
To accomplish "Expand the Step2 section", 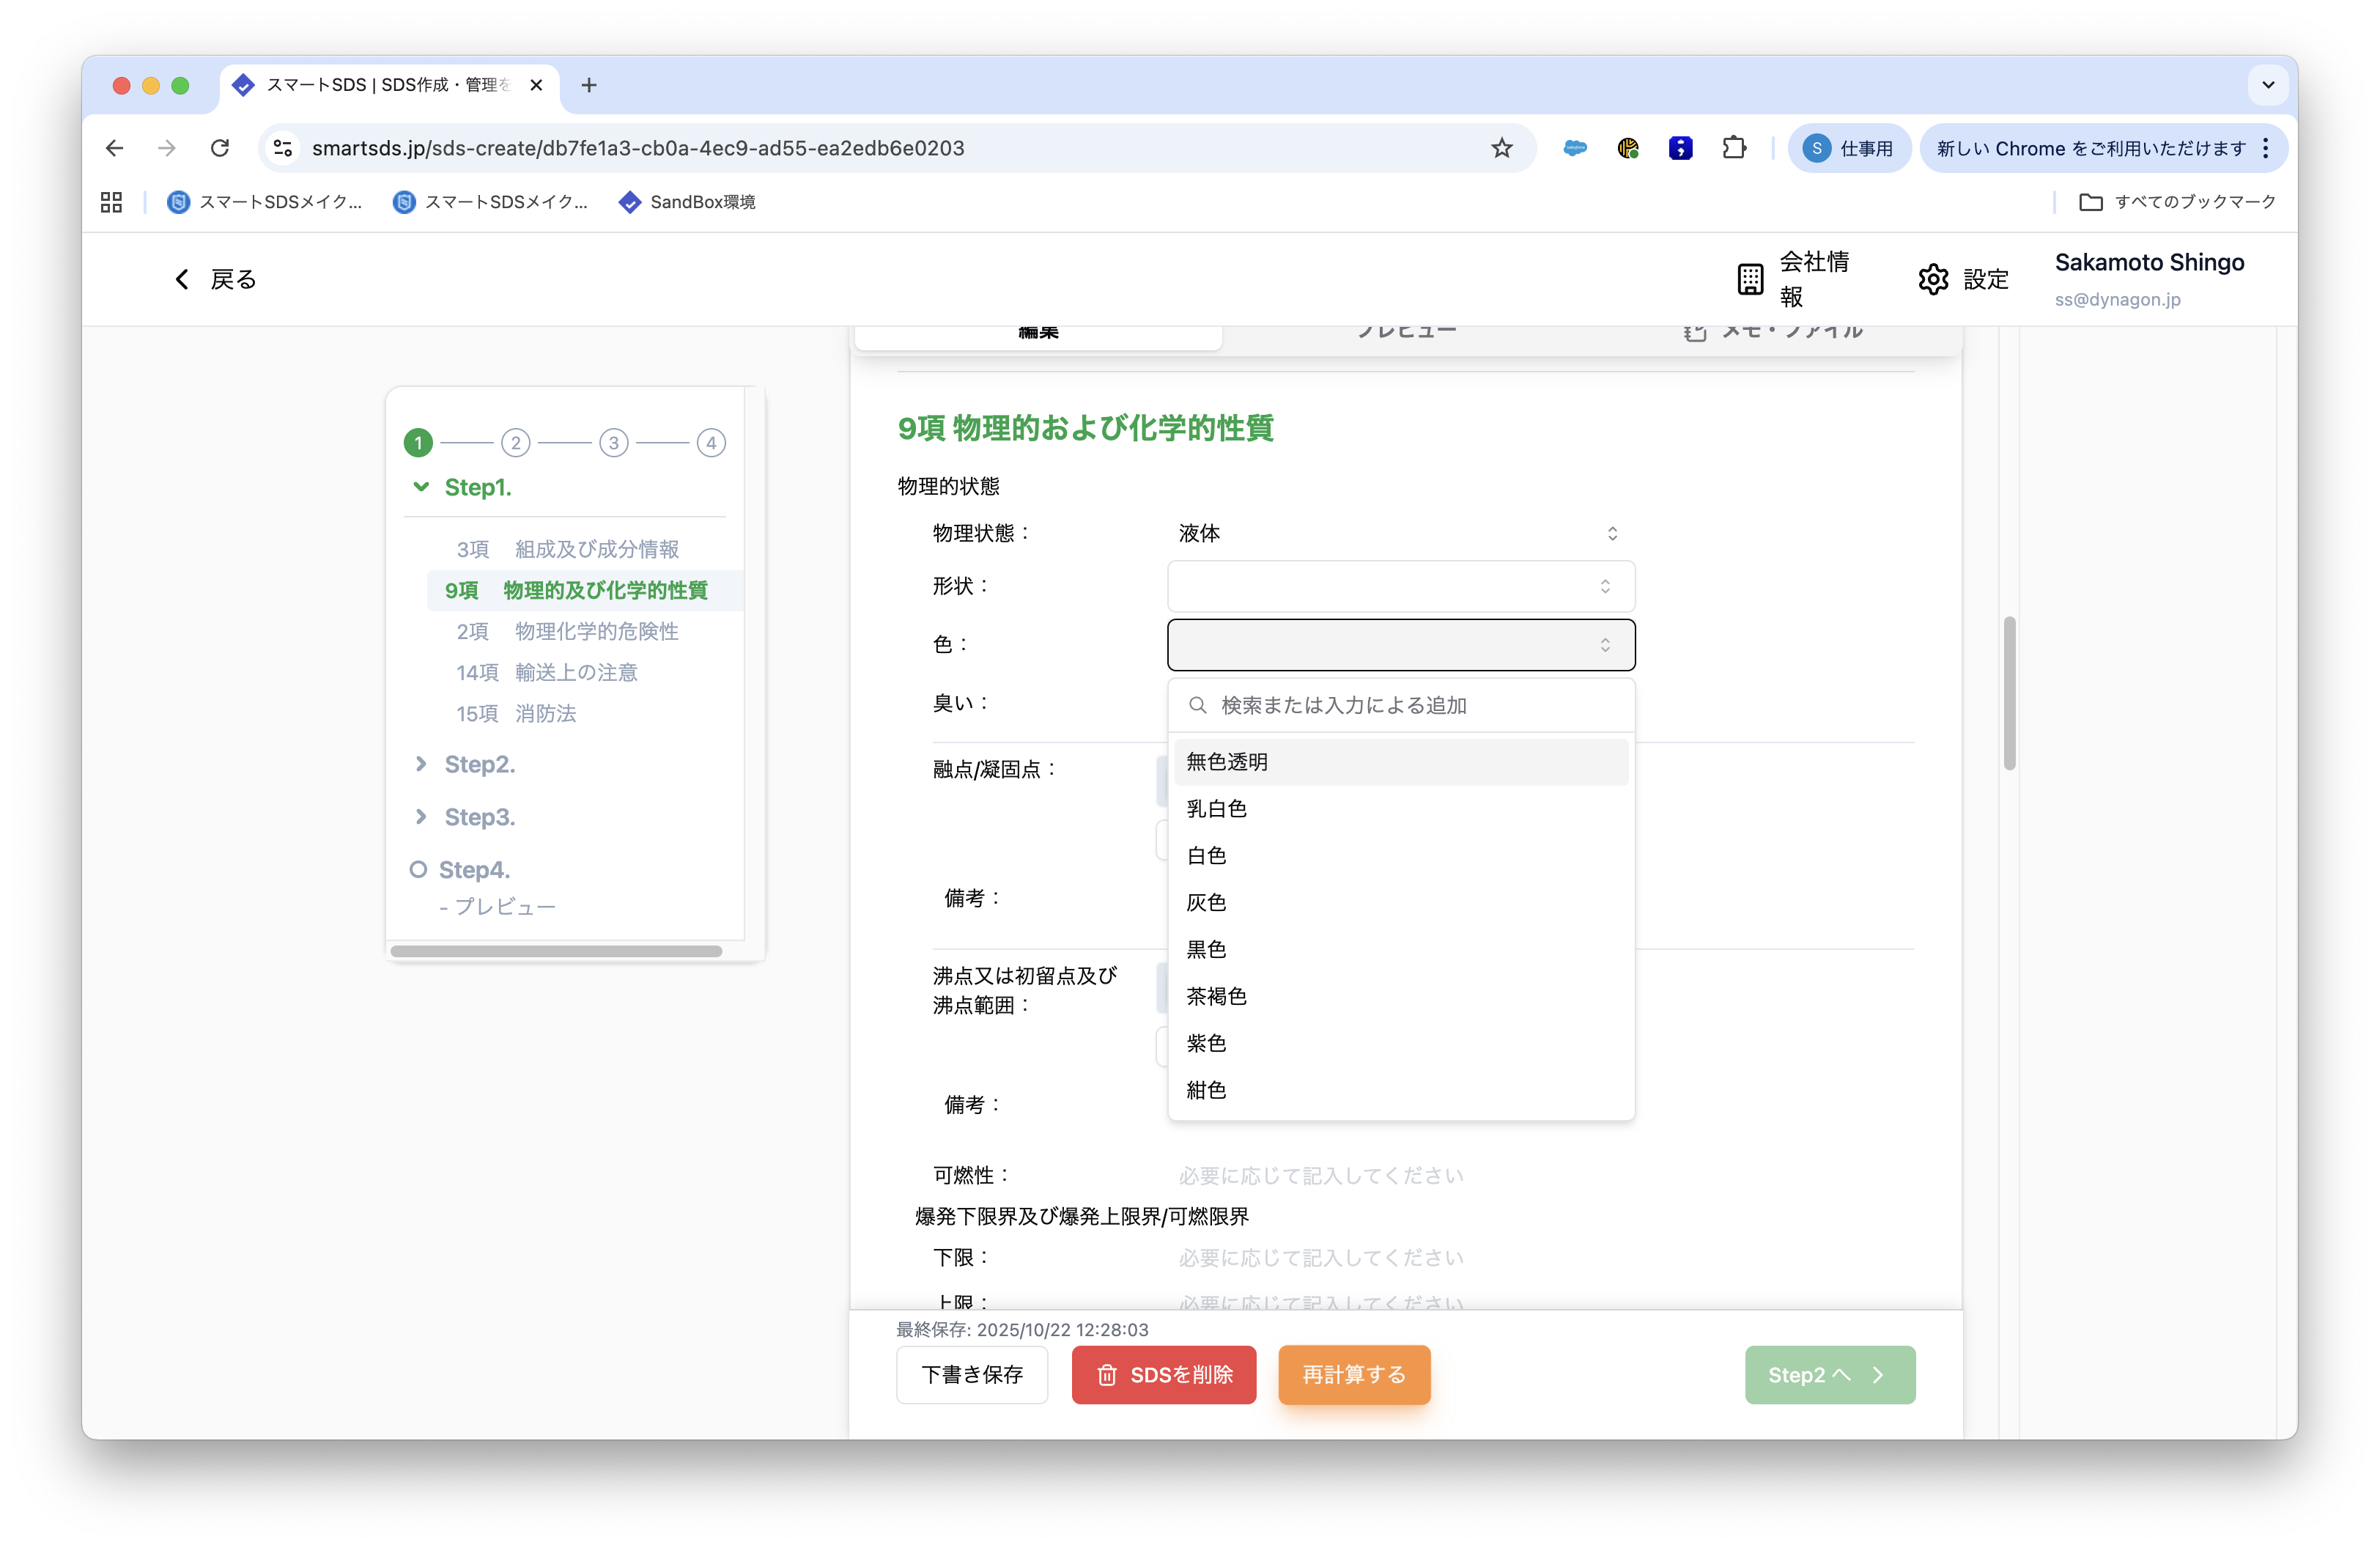I will (x=421, y=764).
